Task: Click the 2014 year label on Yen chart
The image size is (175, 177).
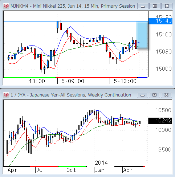Action: click(101, 163)
